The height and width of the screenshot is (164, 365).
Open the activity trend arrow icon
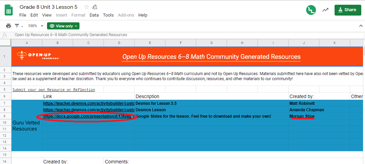(325, 10)
